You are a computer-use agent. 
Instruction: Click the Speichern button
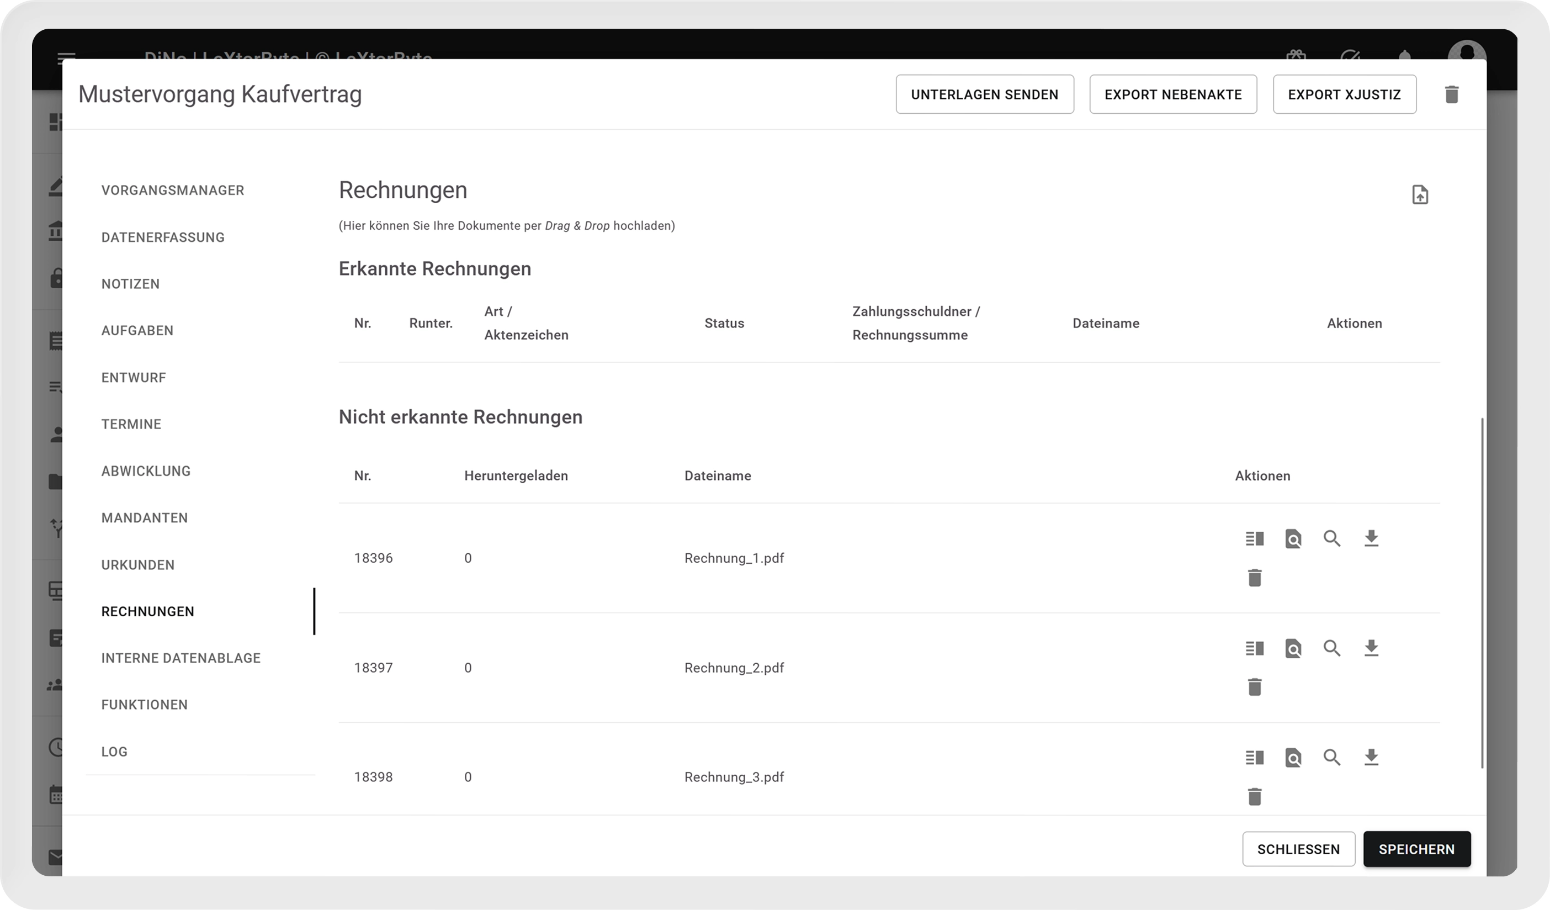coord(1416,849)
